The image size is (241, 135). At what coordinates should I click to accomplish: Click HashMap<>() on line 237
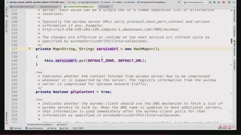[145, 49]
